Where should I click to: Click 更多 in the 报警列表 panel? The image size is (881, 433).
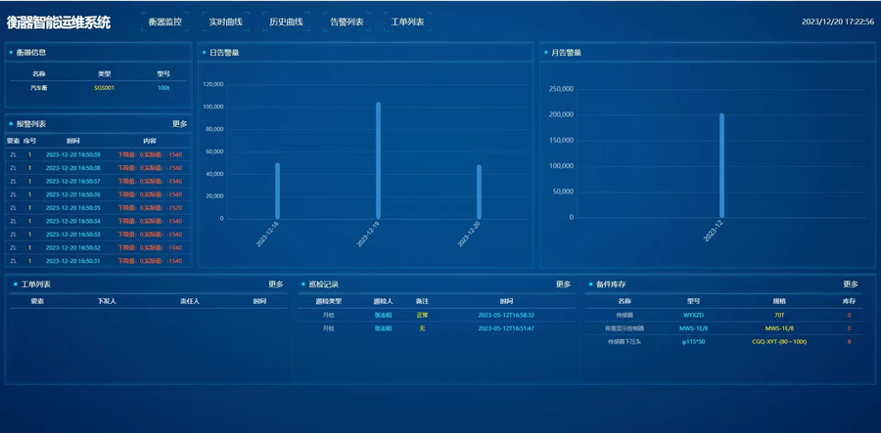click(179, 124)
